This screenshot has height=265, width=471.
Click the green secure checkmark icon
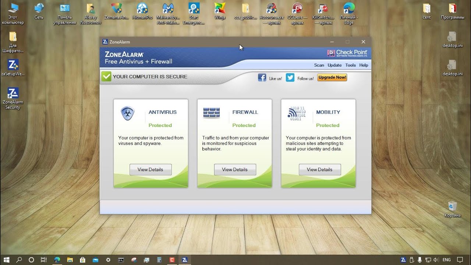coord(106,77)
